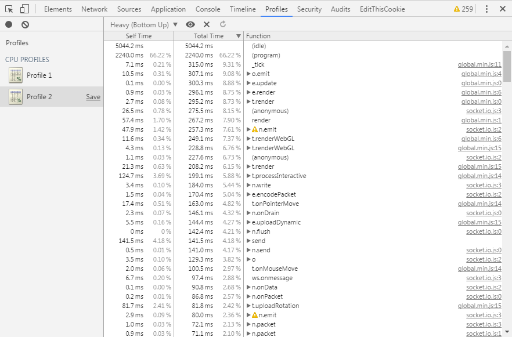Focus selected function using the eye icon
This screenshot has width=512, height=337.
(x=190, y=24)
